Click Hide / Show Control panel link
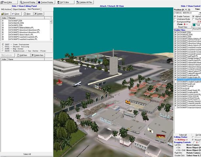 coord(191,6)
